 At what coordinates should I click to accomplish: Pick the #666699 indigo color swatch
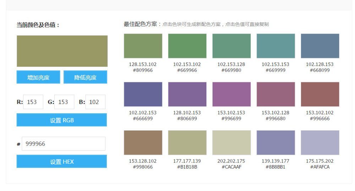point(143,94)
